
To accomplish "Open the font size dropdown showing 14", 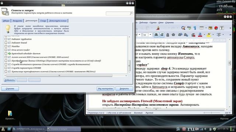I will (x=150, y=35).
